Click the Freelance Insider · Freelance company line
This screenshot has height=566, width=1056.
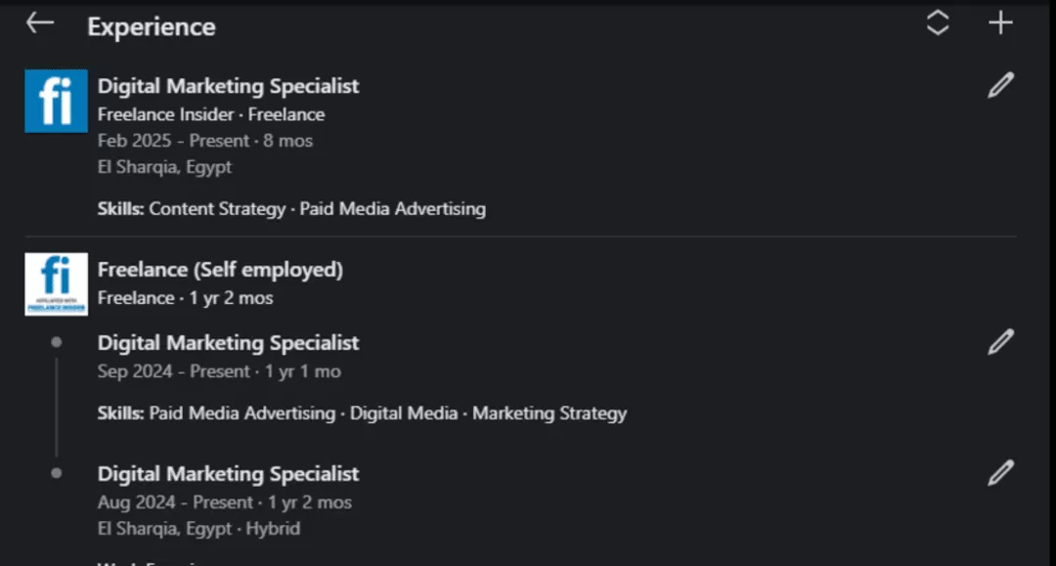point(211,114)
